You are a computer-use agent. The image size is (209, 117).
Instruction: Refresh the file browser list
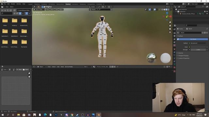tap(11, 10)
